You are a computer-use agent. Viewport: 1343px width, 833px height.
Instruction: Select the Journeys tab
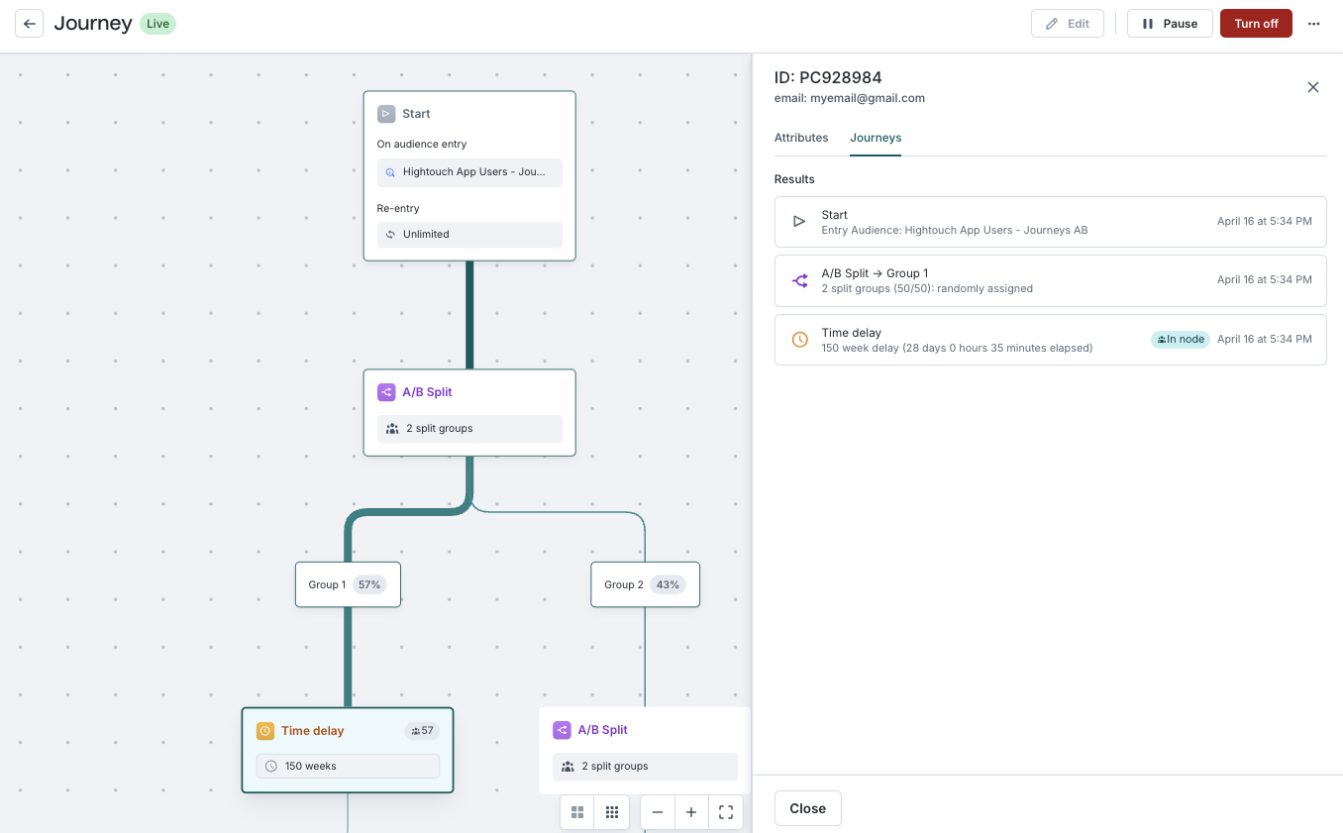pos(876,138)
